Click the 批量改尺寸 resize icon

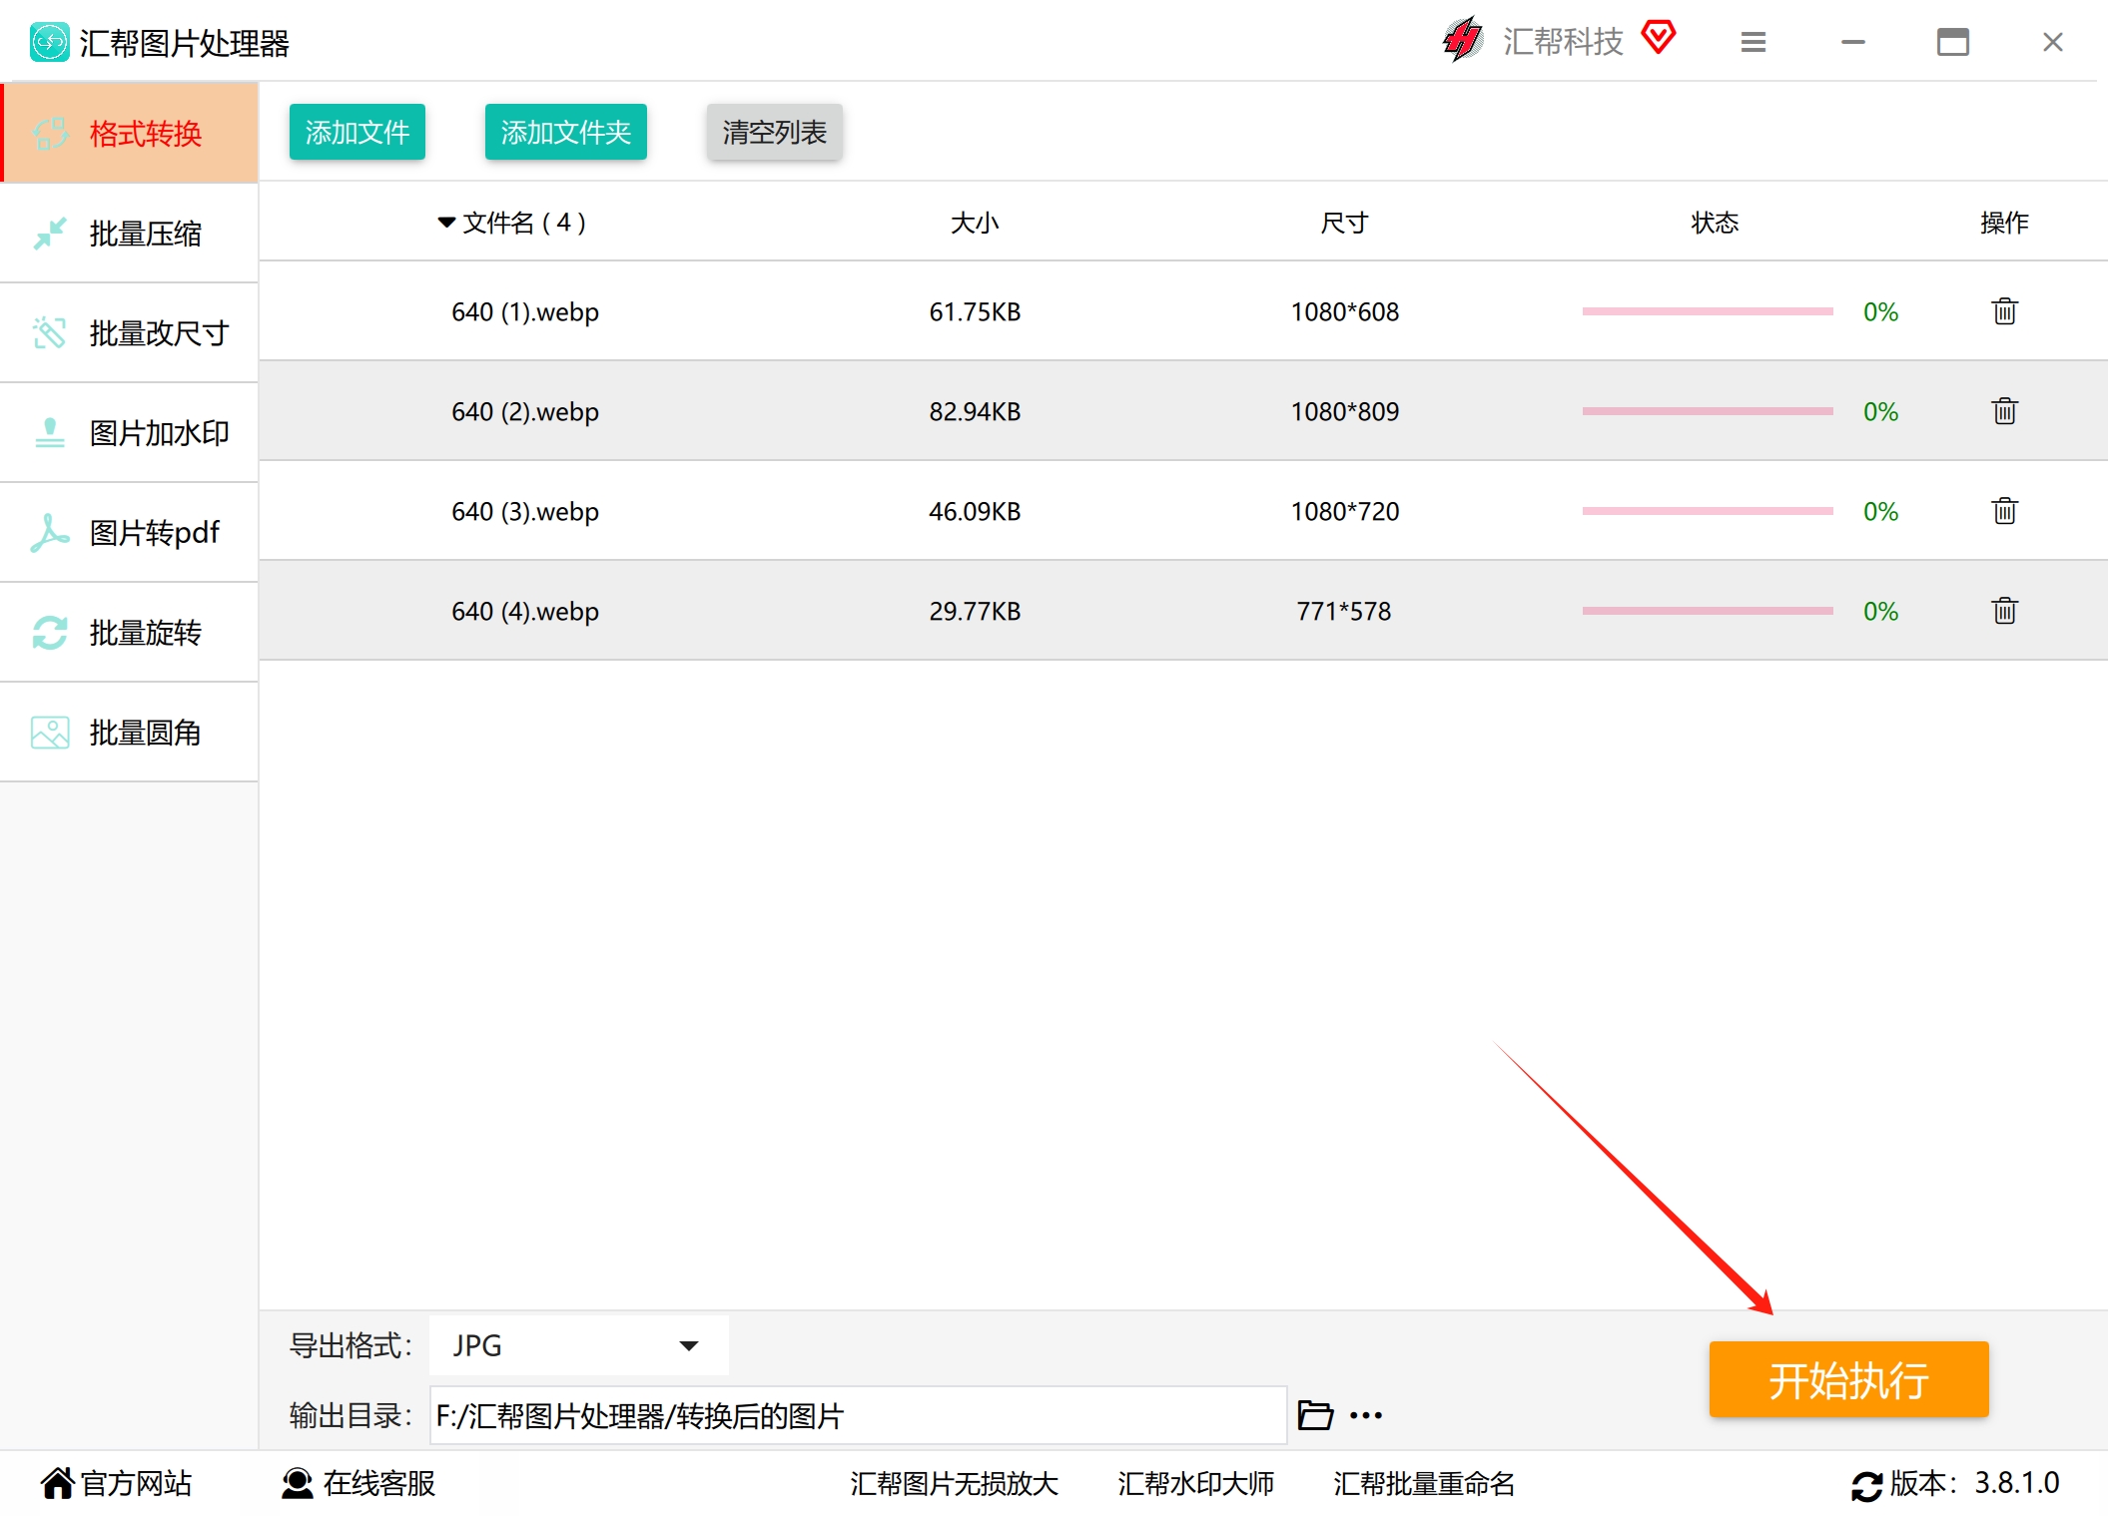point(50,333)
